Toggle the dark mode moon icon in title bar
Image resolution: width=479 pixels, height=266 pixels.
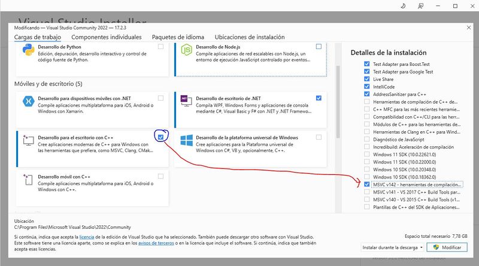coord(403,6)
